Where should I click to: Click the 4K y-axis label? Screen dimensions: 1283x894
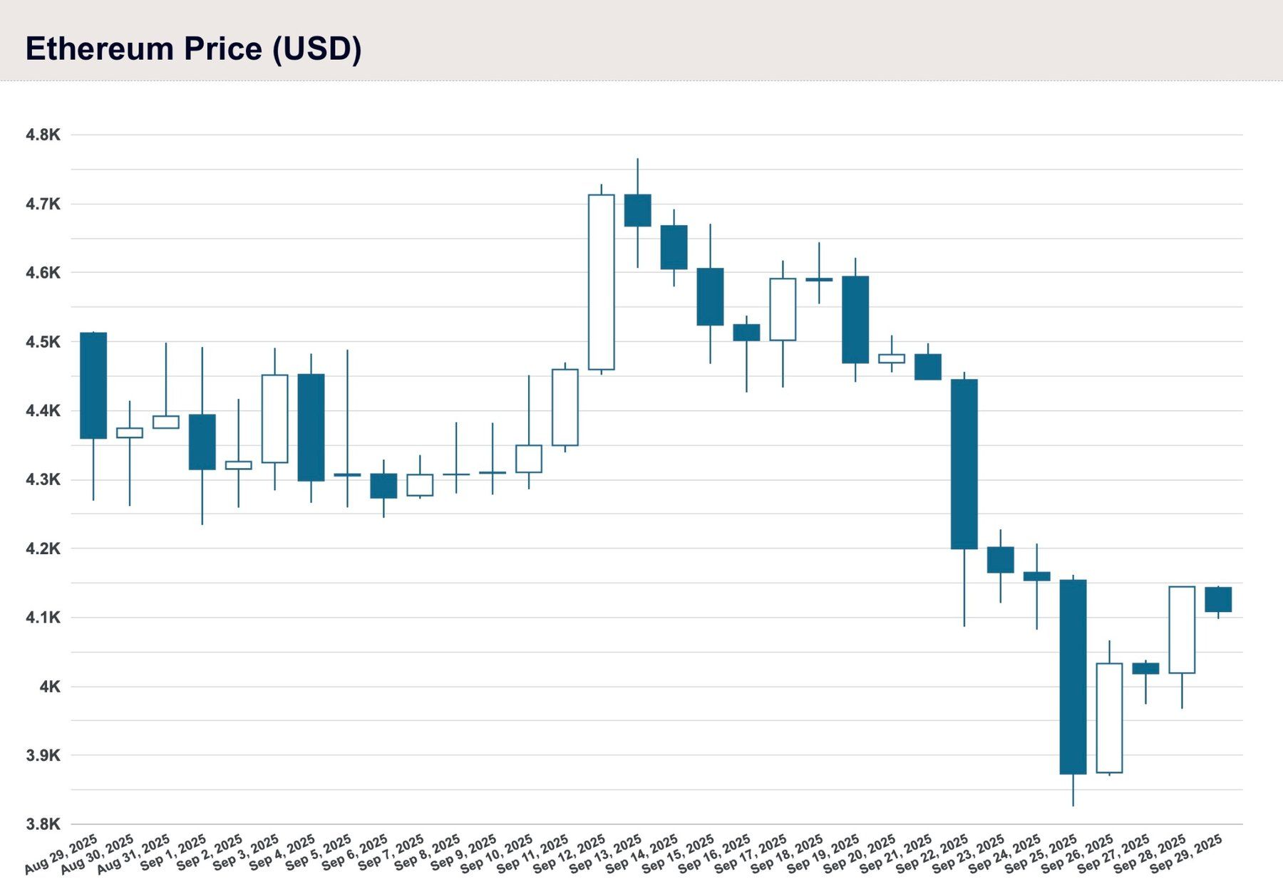point(50,687)
